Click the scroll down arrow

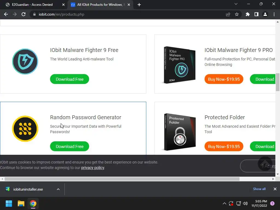click(x=278, y=174)
